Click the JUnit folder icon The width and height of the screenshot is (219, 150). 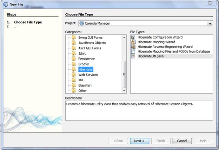coord(74,53)
